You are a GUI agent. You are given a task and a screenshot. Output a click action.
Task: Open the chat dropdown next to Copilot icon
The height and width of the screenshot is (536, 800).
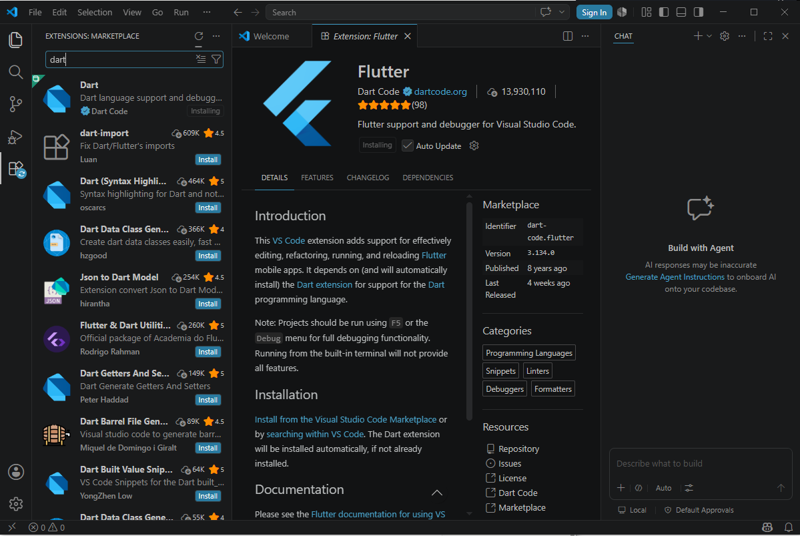tap(562, 12)
